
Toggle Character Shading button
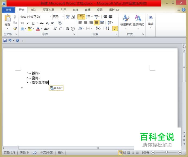click(68, 29)
